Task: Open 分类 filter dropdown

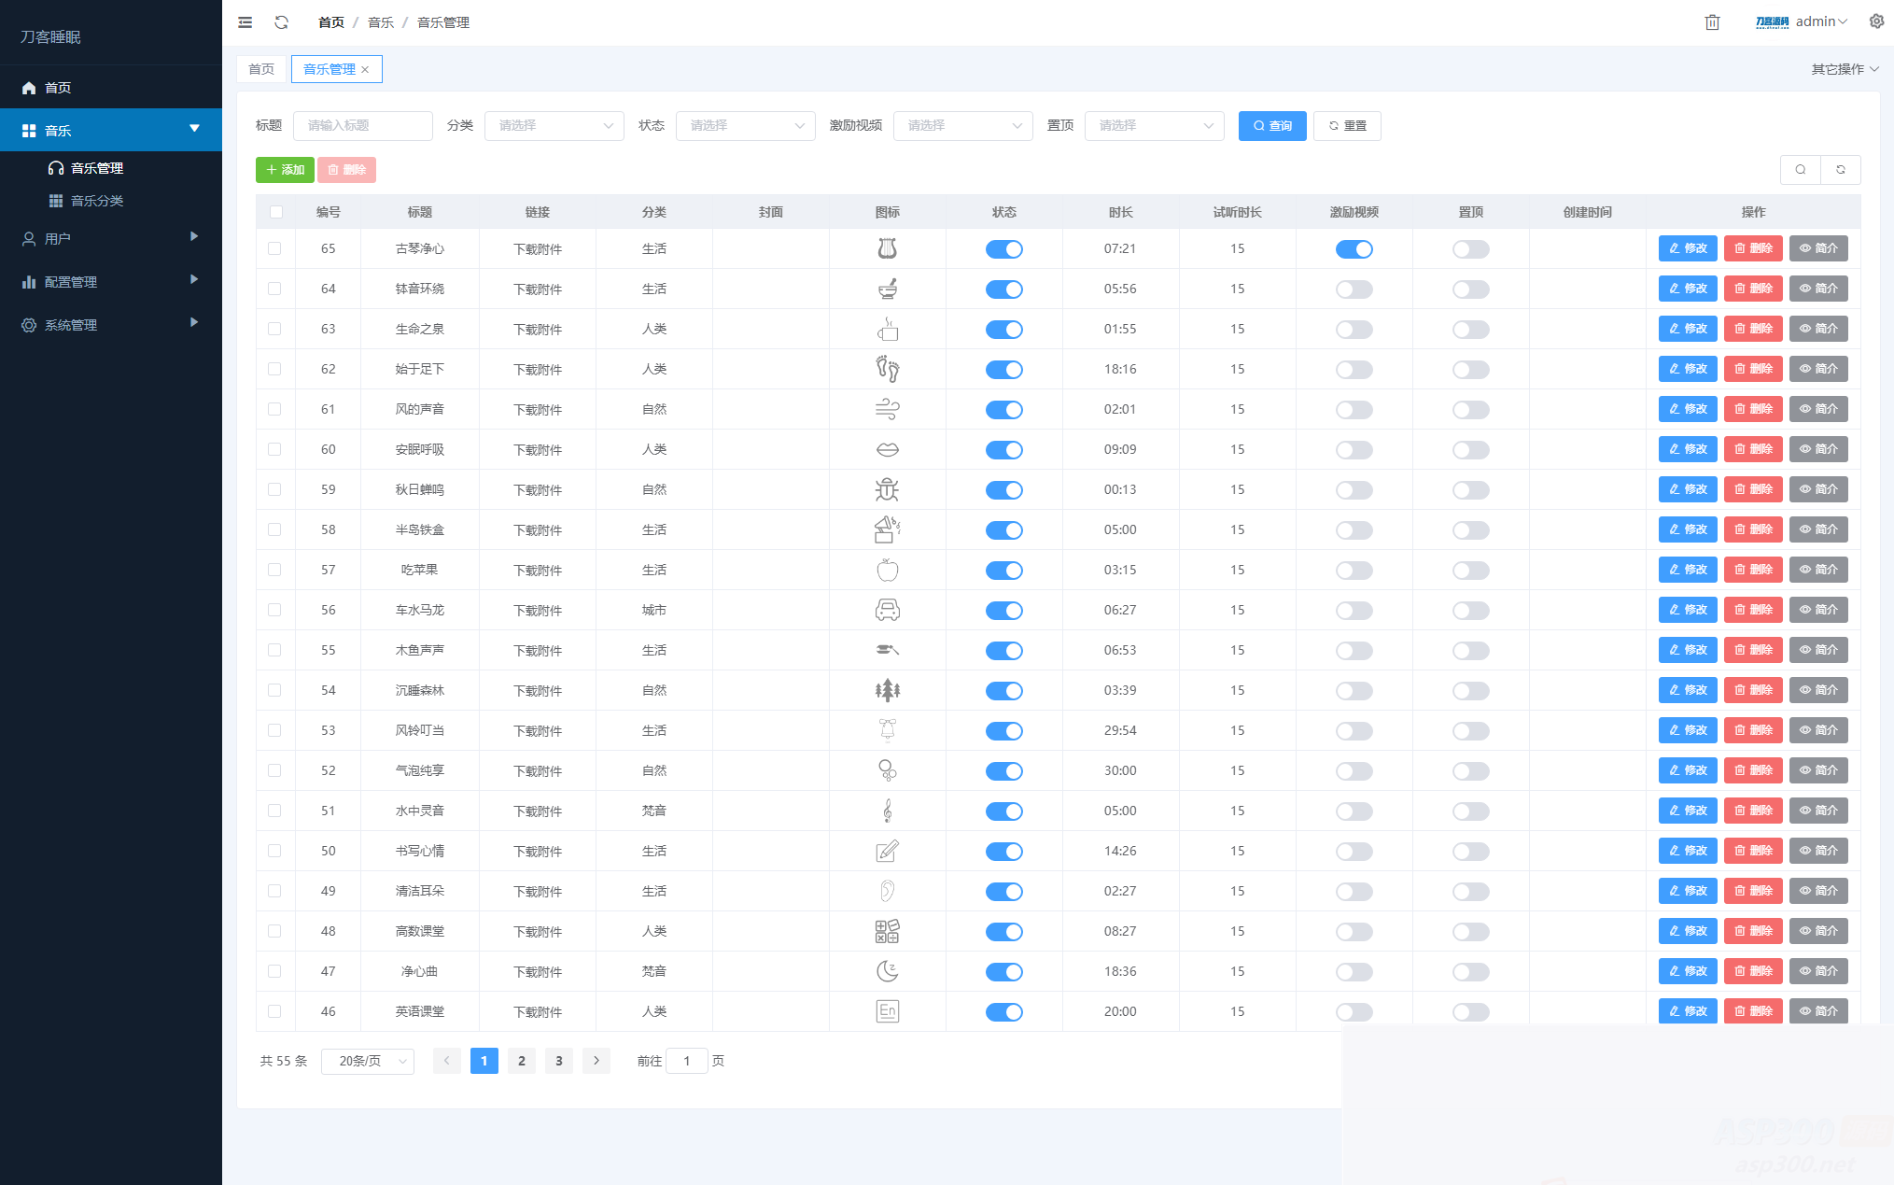Action: tap(552, 126)
